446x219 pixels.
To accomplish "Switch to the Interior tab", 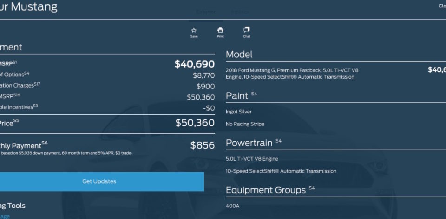I will [240, 12].
